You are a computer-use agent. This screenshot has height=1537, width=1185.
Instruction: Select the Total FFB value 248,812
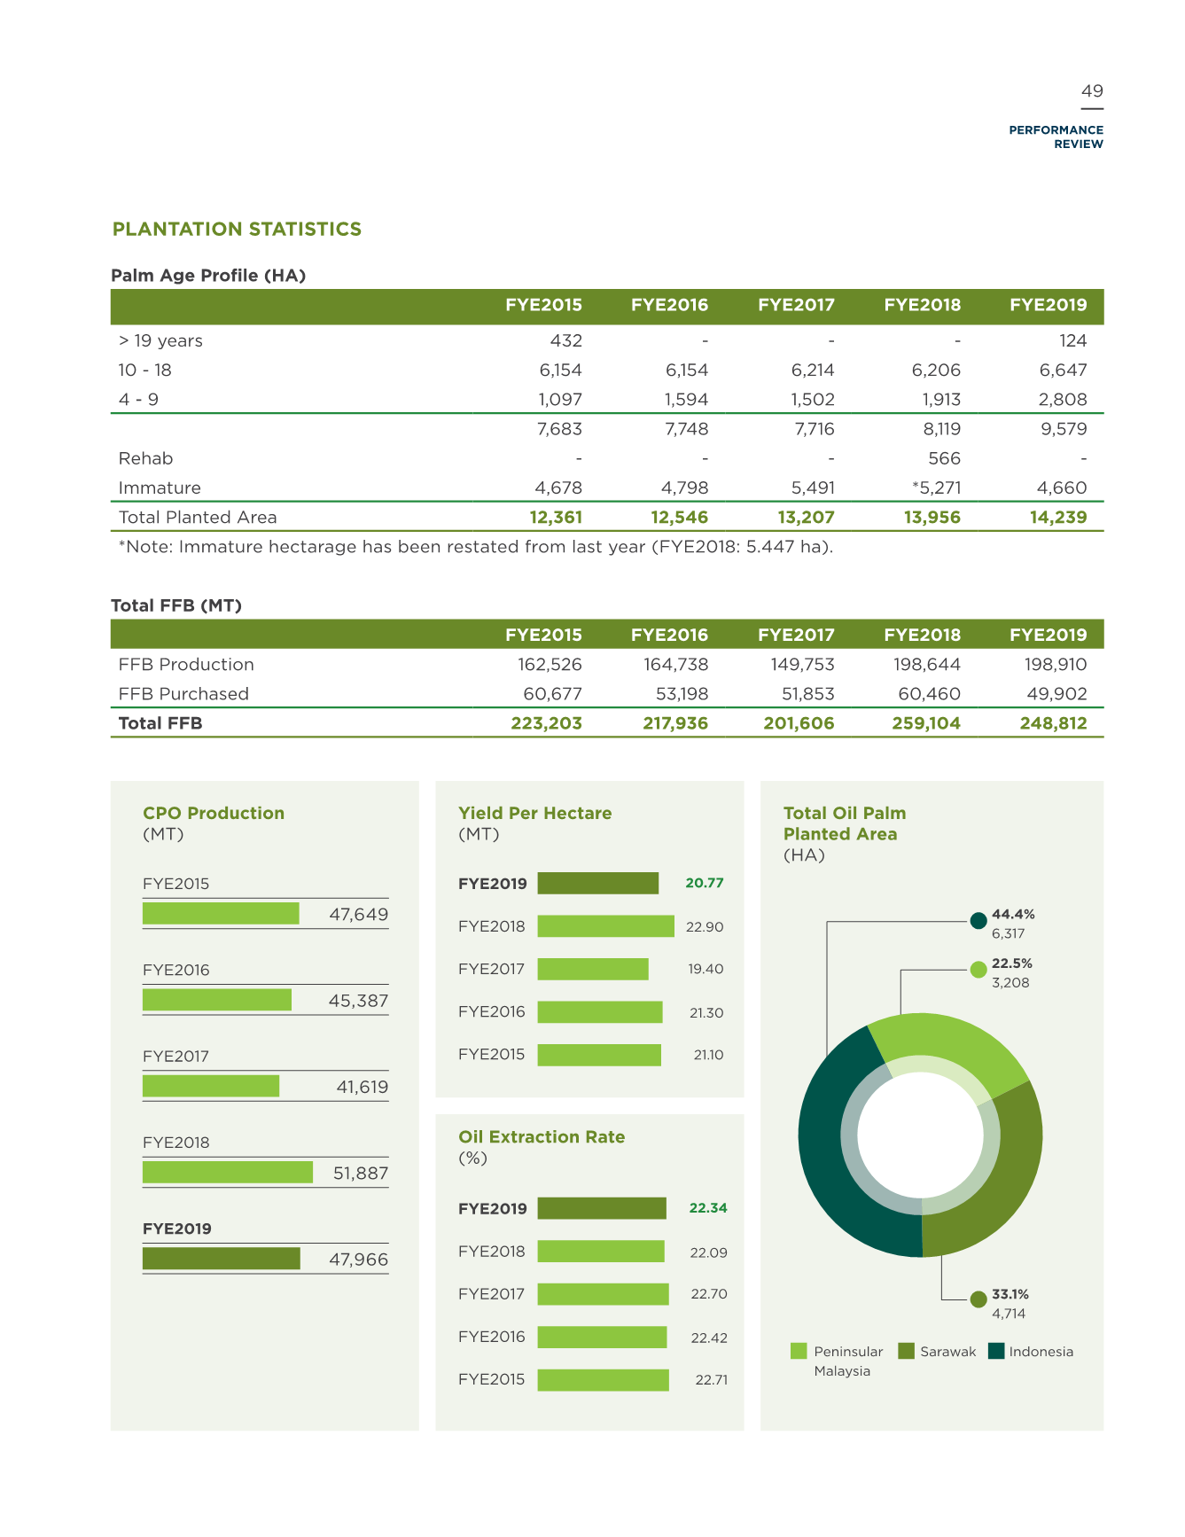[1053, 723]
